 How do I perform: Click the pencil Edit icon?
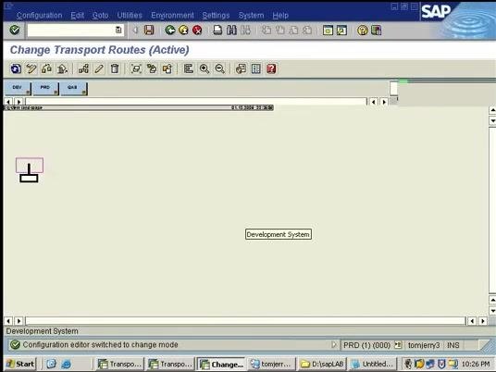(99, 68)
